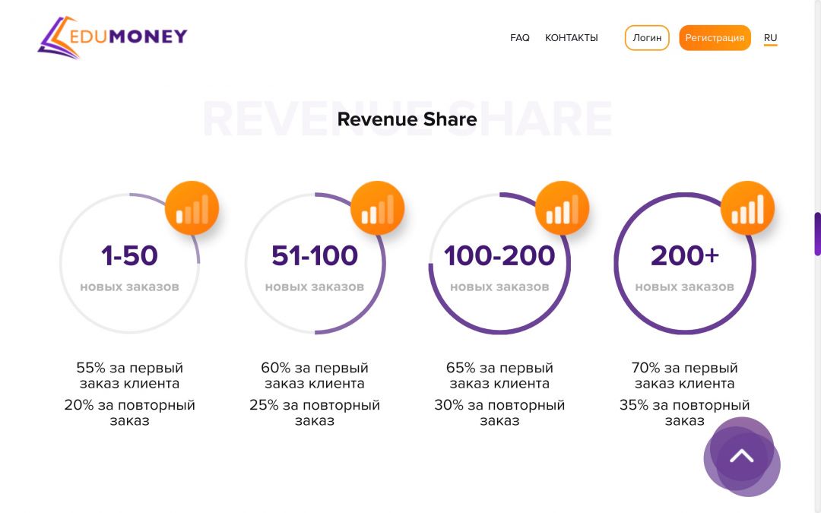Click the orange chart icon on 200+ circle

(747, 207)
